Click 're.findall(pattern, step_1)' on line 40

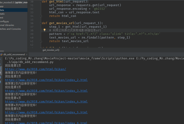point(106,38)
